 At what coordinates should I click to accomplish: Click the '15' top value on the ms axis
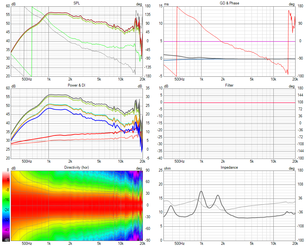pos(161,6)
